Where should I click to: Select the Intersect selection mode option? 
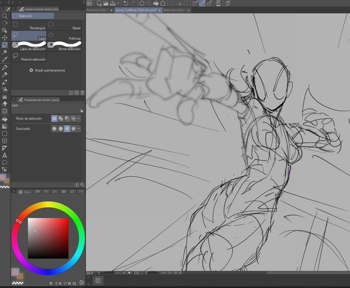[x=73, y=118]
